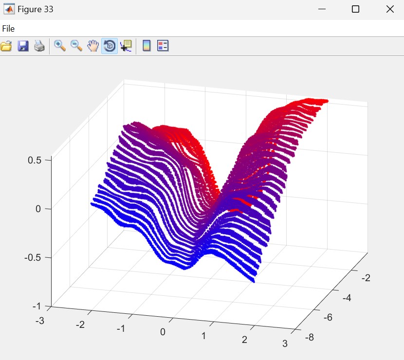Viewport: 404px width, 360px height.
Task: Click the Open File folder icon
Action: tap(6, 46)
